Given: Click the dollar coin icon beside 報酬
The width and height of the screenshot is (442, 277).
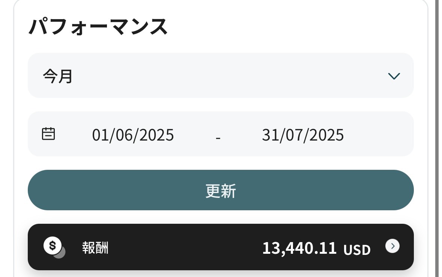Looking at the screenshot, I should (x=52, y=246).
